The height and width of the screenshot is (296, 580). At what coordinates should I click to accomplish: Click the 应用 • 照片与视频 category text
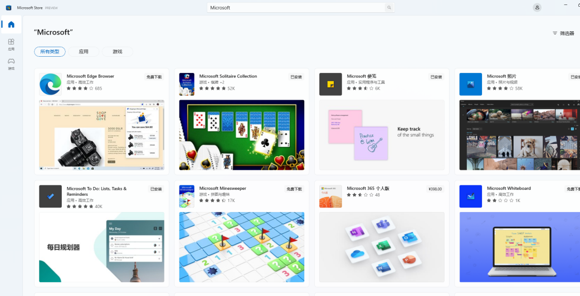pos(502,82)
